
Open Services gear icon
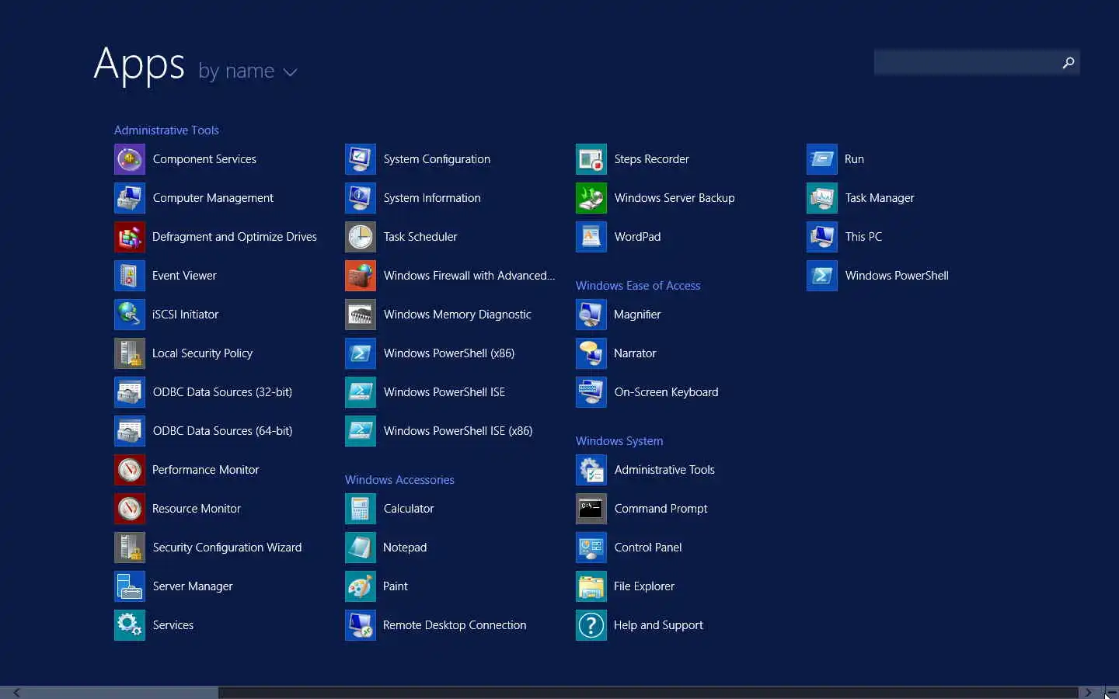coord(129,625)
